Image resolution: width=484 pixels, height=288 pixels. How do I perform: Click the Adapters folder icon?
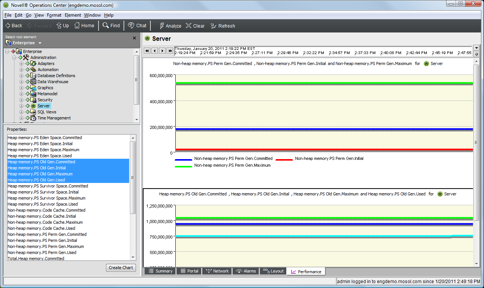33,63
